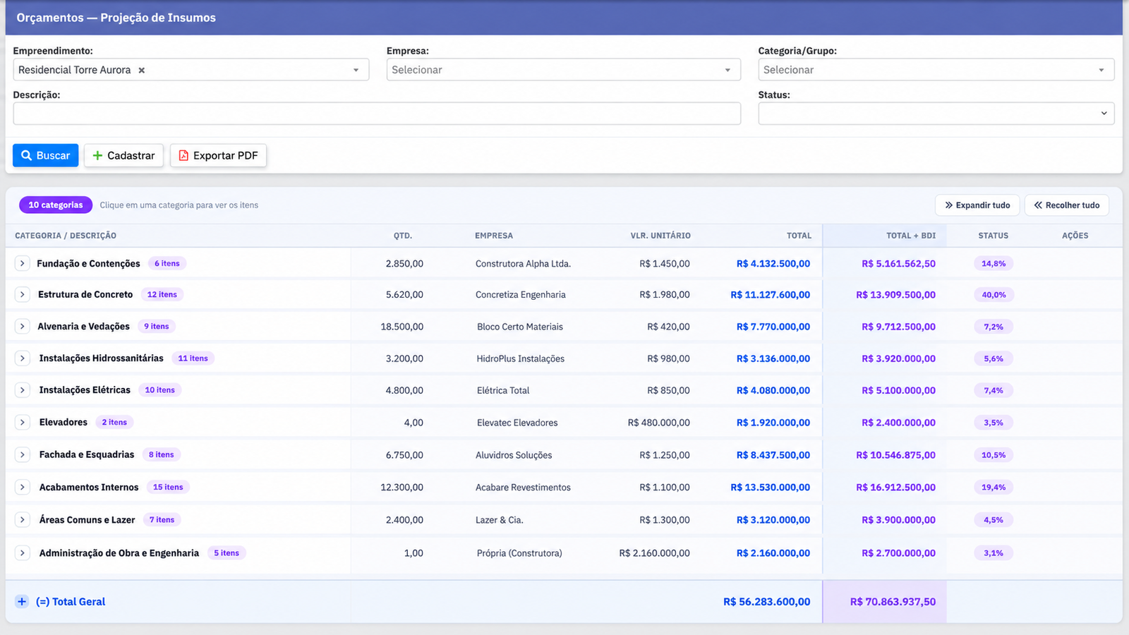Expand the Instalações Elétricas row
Viewport: 1129px width, 635px height.
click(22, 389)
